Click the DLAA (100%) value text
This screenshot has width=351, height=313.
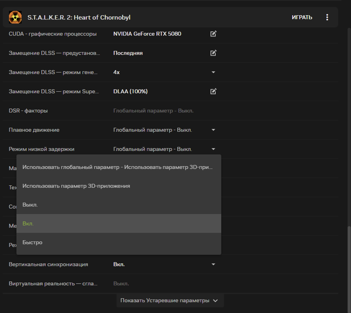130,91
